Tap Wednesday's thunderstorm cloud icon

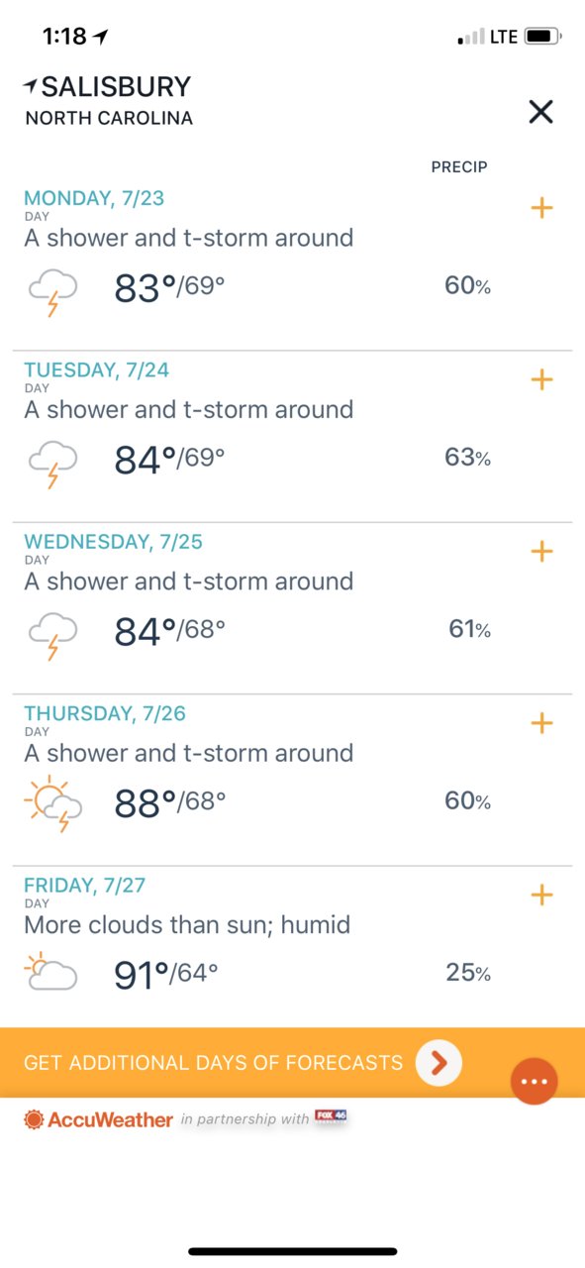[x=52, y=633]
